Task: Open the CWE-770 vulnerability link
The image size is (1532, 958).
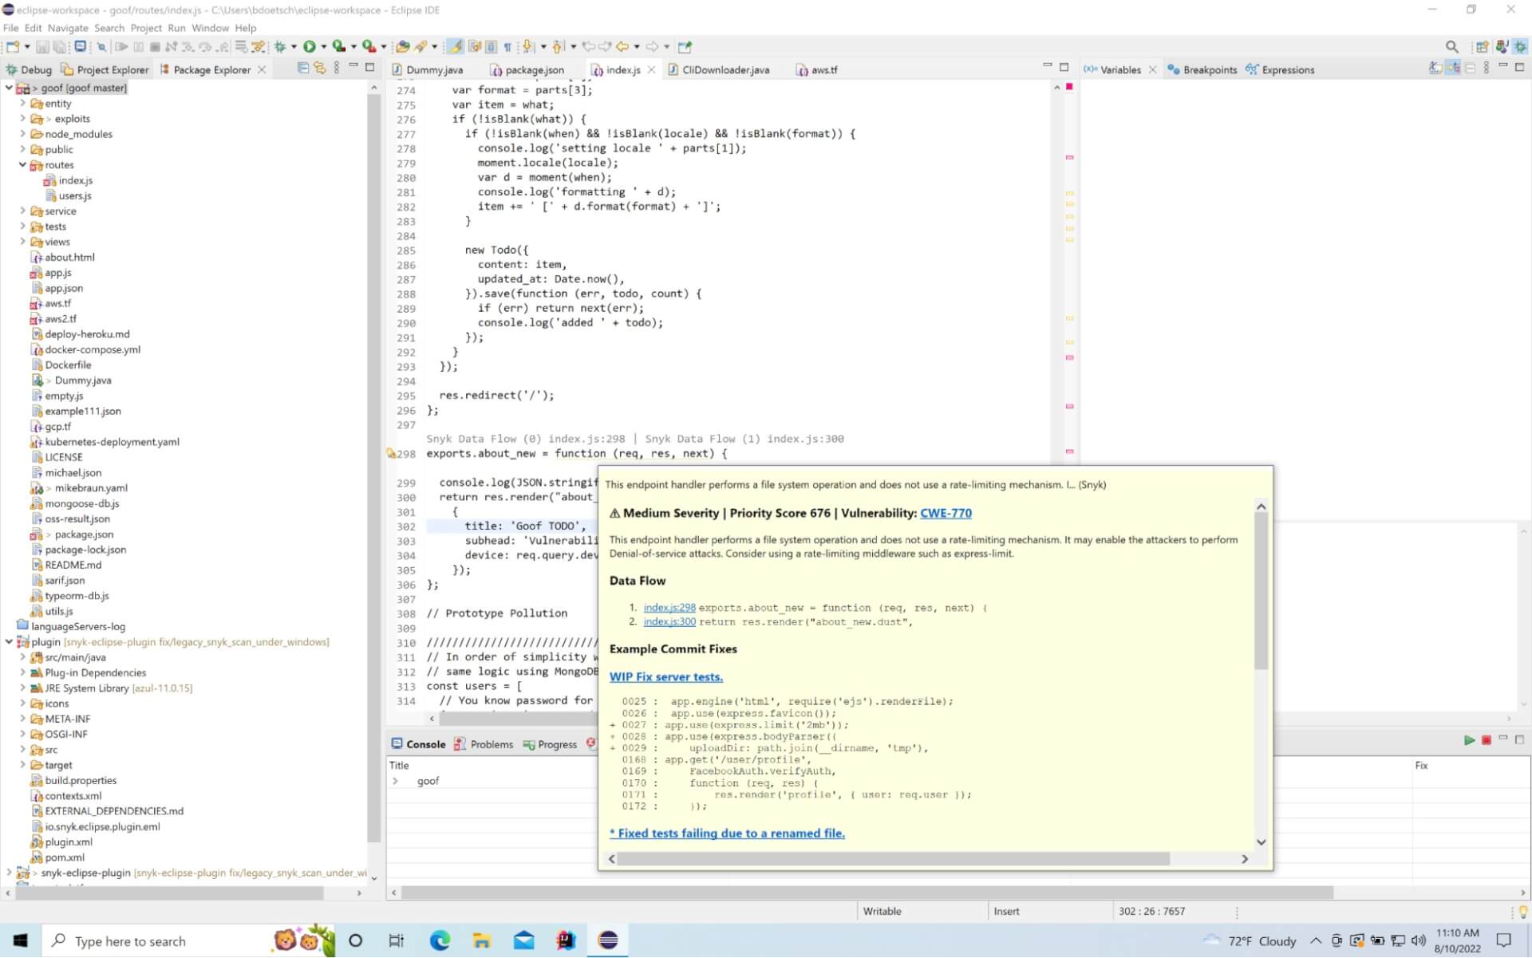Action: (946, 514)
